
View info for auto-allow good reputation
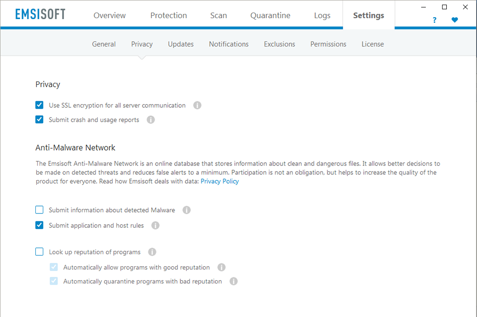click(221, 268)
